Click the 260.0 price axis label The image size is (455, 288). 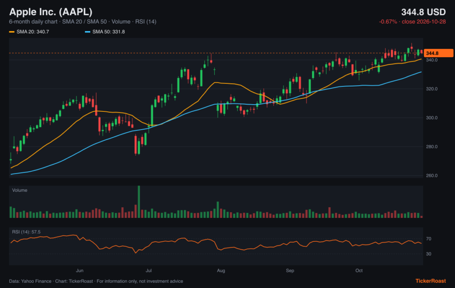[432, 176]
